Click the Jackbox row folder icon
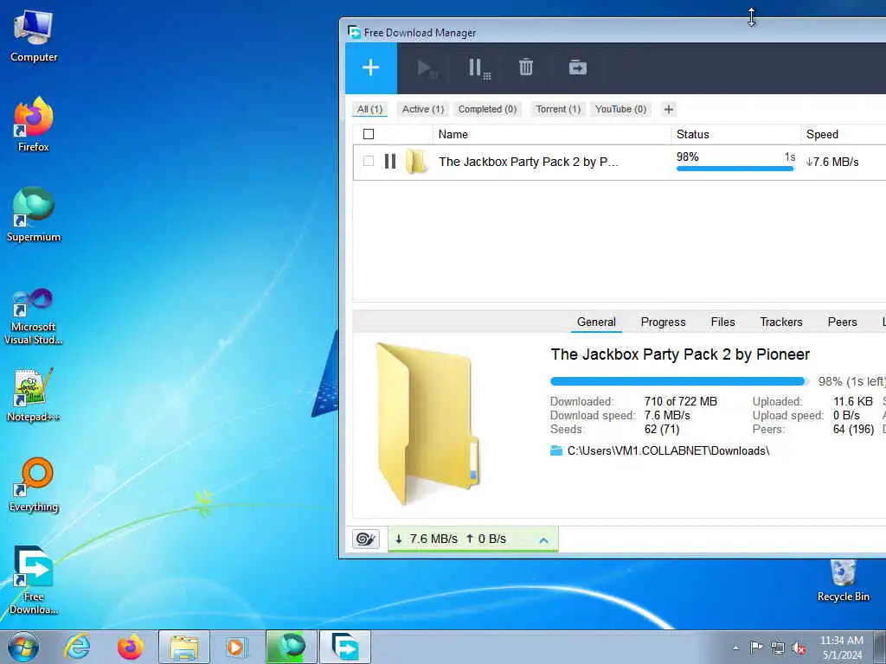The height and width of the screenshot is (664, 886). point(416,162)
